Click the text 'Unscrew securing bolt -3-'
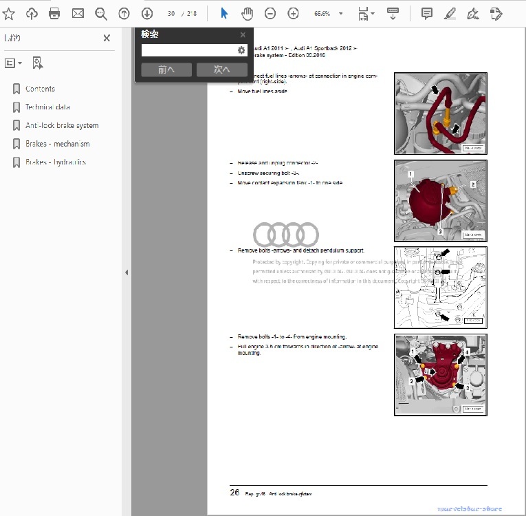 pyautogui.click(x=268, y=173)
